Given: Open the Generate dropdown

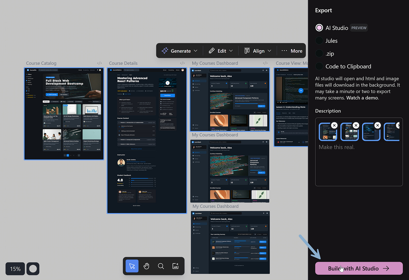Looking at the screenshot, I should (x=179, y=51).
